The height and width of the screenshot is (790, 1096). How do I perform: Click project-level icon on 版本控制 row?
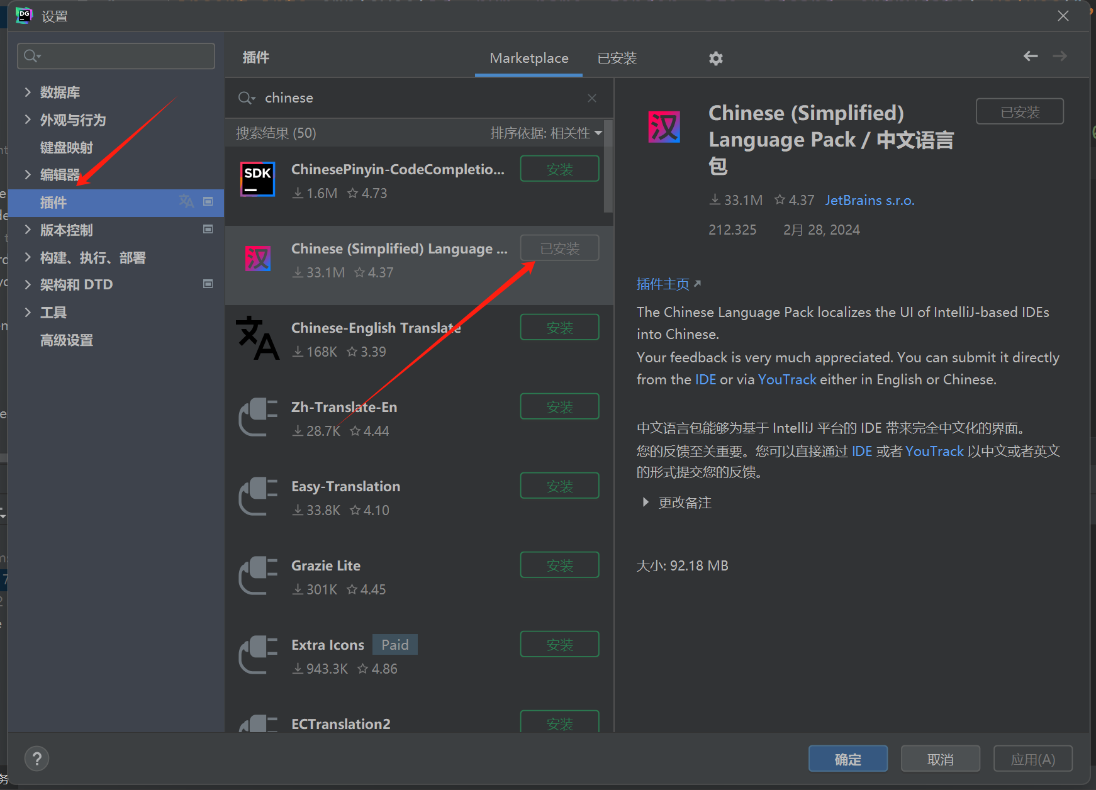click(x=208, y=229)
